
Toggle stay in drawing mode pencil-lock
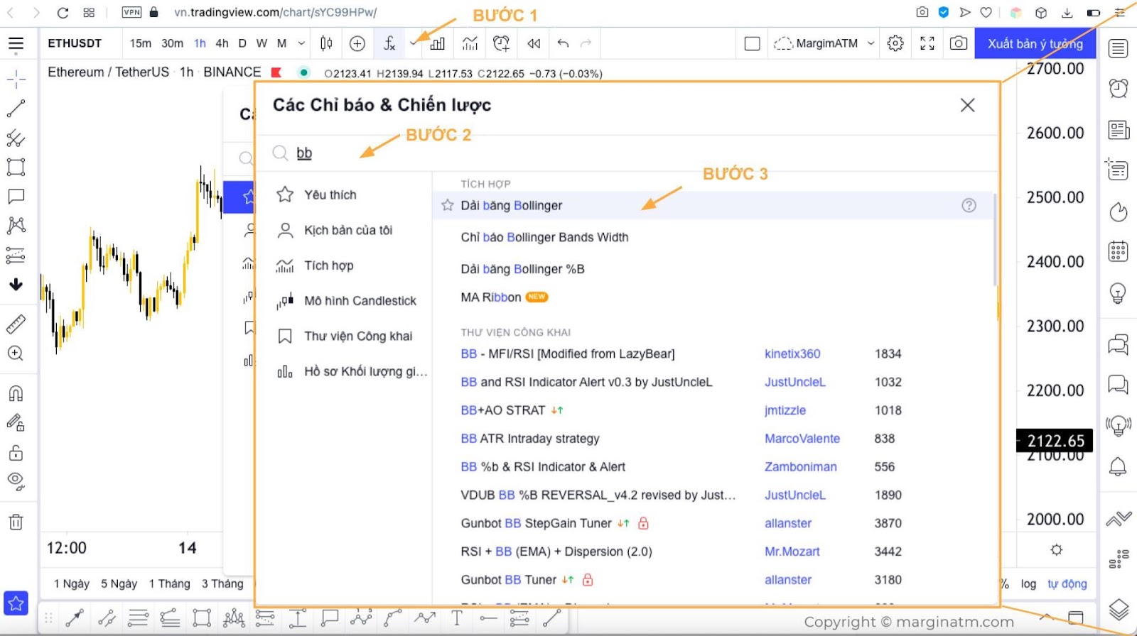(x=16, y=423)
